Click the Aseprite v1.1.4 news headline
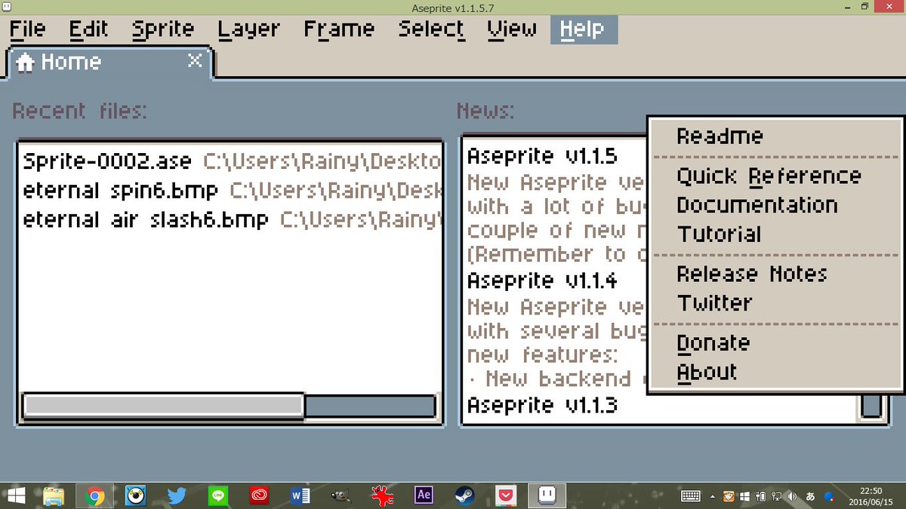This screenshot has height=509, width=906. [x=542, y=281]
